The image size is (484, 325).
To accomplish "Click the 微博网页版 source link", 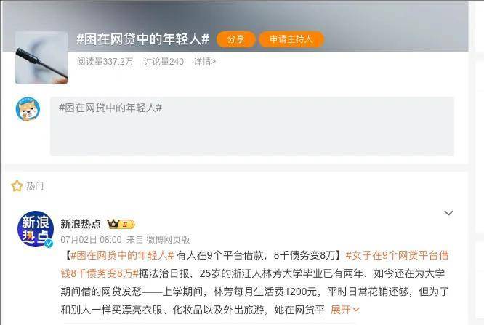I will coord(168,239).
